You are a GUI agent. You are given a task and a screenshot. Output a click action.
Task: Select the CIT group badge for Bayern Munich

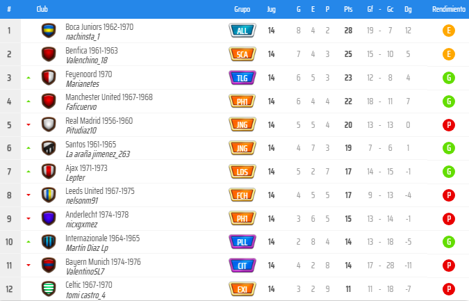(x=242, y=266)
